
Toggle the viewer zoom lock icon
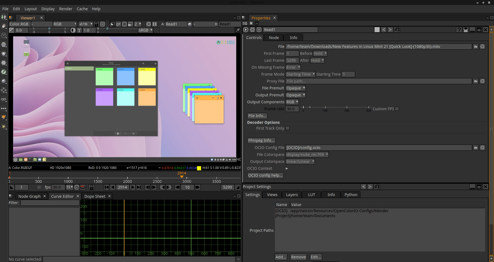coord(96,24)
